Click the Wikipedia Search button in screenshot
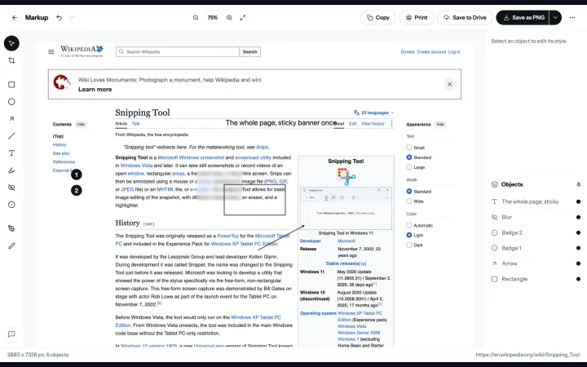The image size is (587, 367). pyautogui.click(x=250, y=51)
